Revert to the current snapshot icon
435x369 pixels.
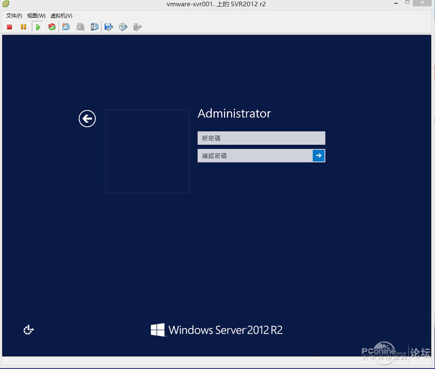(x=80, y=27)
